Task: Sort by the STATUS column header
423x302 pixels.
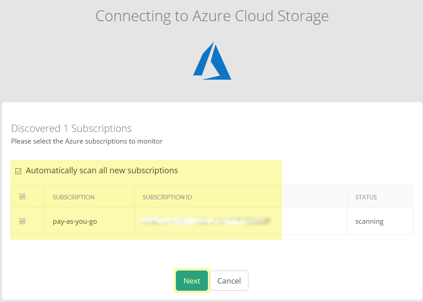Action: (366, 197)
